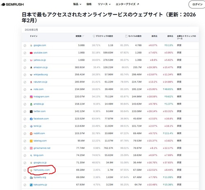The height and width of the screenshot is (190, 205).
Task: Click the twitter.com X favicon
Action: tap(31, 112)
